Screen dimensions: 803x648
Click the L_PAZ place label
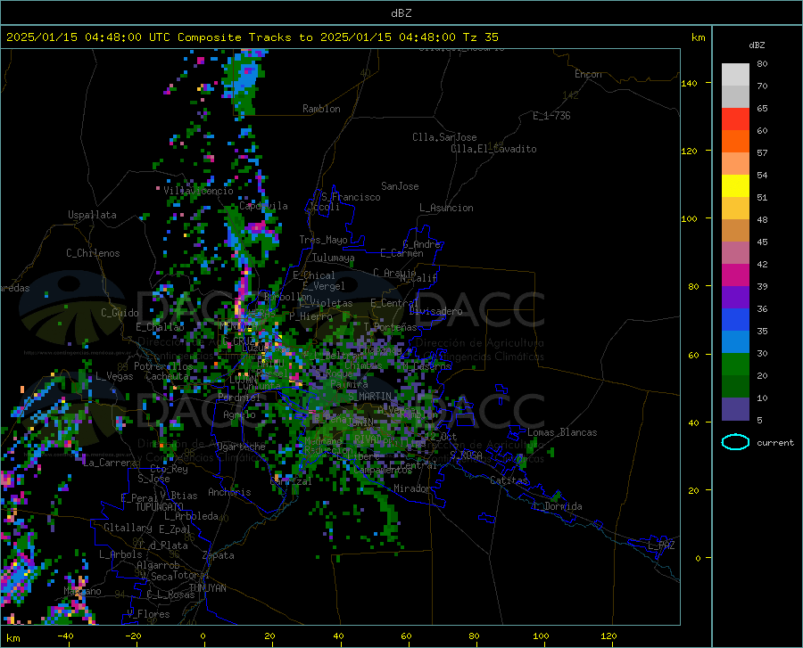click(661, 545)
